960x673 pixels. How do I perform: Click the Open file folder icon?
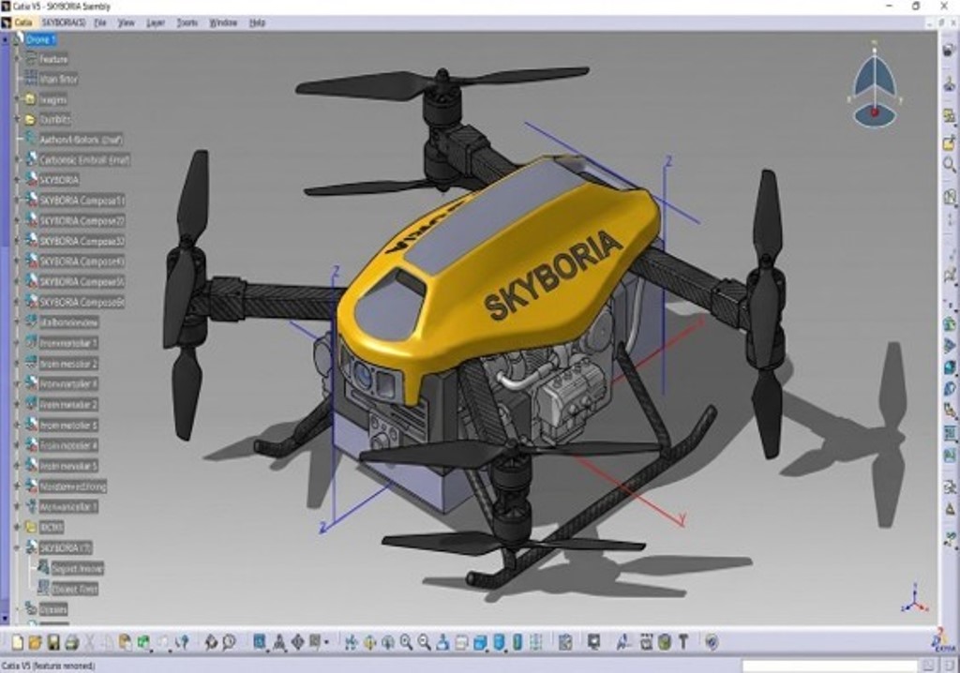click(36, 642)
